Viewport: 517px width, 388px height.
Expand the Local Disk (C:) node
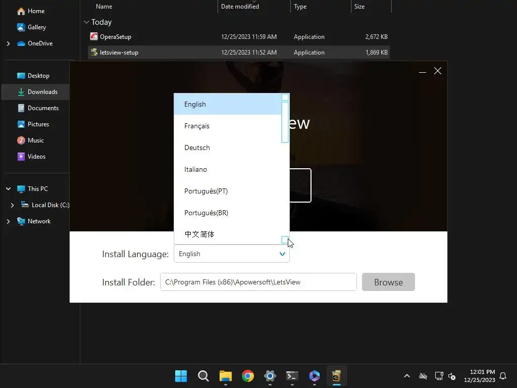(12, 205)
